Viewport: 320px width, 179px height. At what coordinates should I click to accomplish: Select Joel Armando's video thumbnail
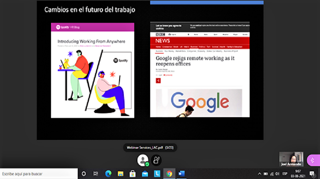(291, 159)
